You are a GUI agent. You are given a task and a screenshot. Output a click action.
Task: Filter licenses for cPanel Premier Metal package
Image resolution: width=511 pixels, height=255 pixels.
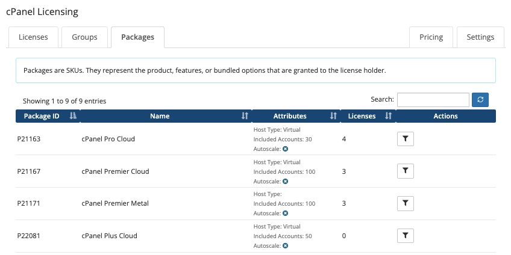click(406, 203)
